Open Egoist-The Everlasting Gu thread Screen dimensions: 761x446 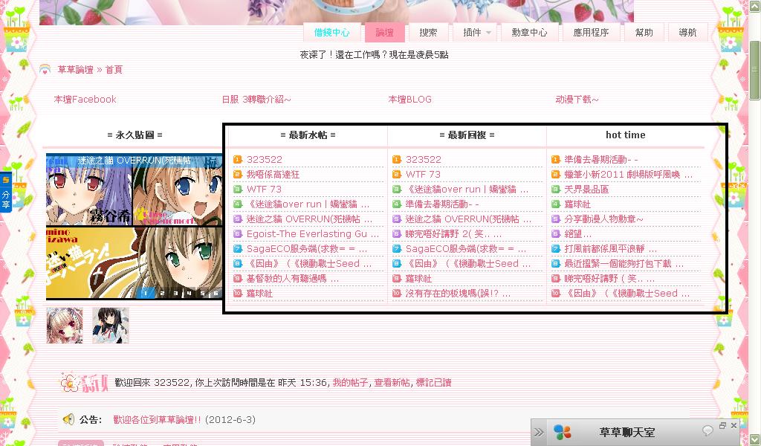tap(313, 234)
